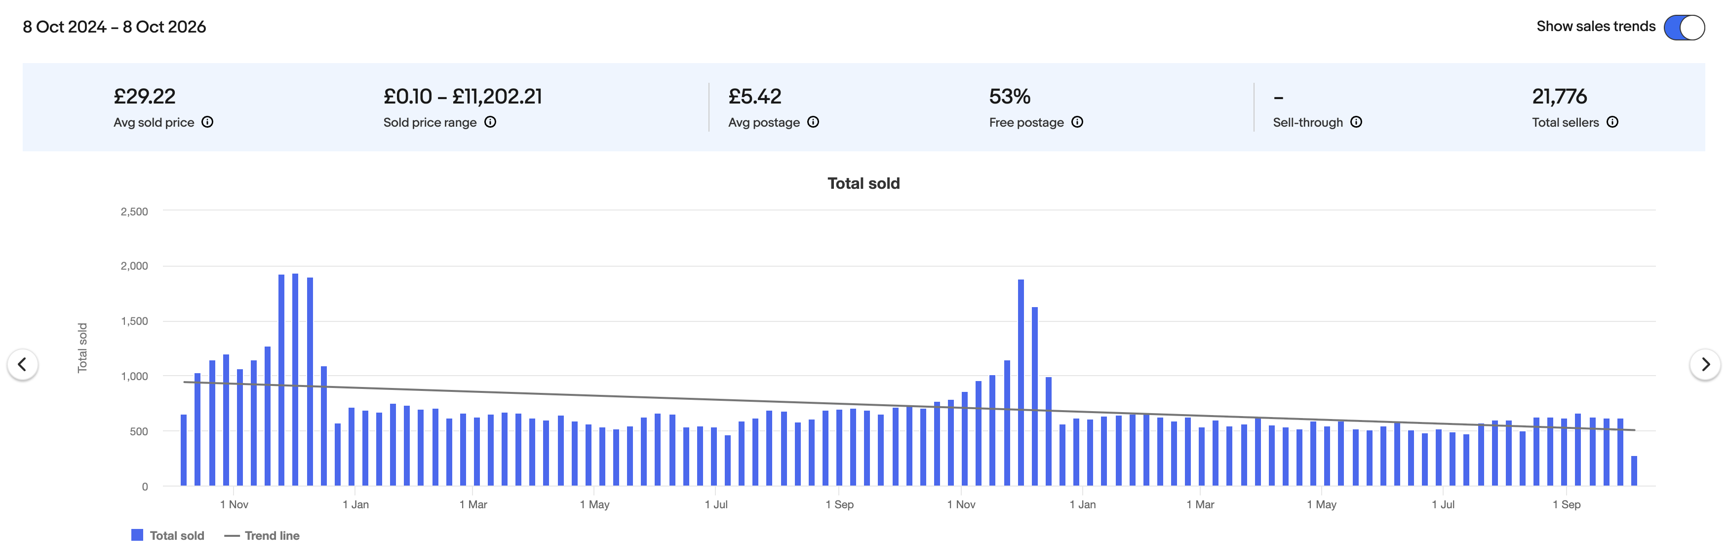Click the first 1 Nov x-axis label

coord(234,504)
